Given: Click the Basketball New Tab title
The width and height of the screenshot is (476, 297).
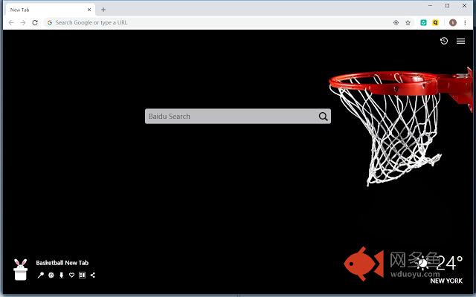Looking at the screenshot, I should click(x=62, y=263).
